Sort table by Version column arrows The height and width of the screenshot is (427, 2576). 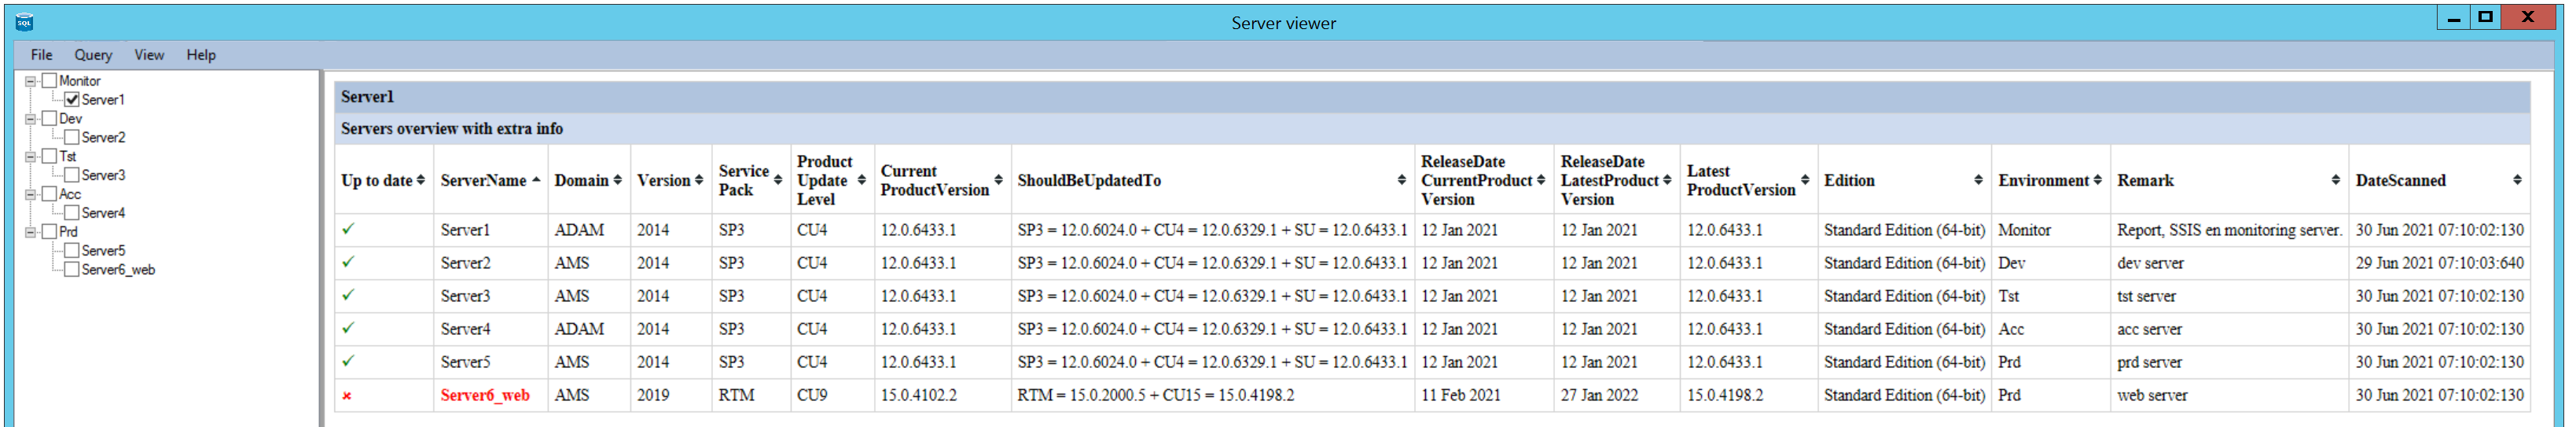pos(699,180)
